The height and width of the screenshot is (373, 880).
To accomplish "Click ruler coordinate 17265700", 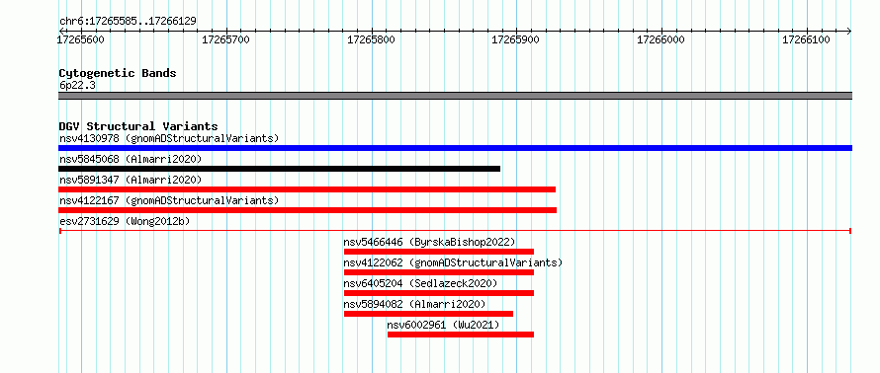I will (225, 39).
